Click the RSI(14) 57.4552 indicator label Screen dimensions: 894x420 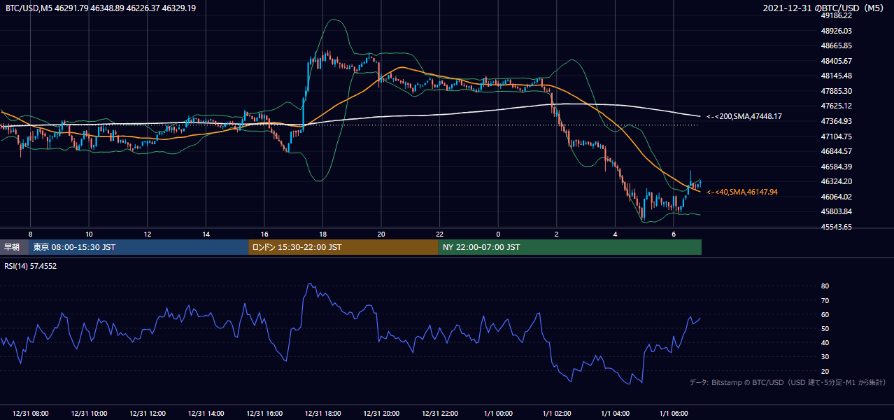tap(31, 266)
